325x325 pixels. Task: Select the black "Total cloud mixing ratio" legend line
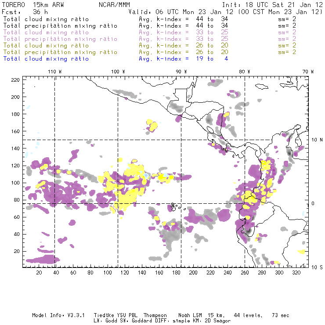tap(46, 19)
